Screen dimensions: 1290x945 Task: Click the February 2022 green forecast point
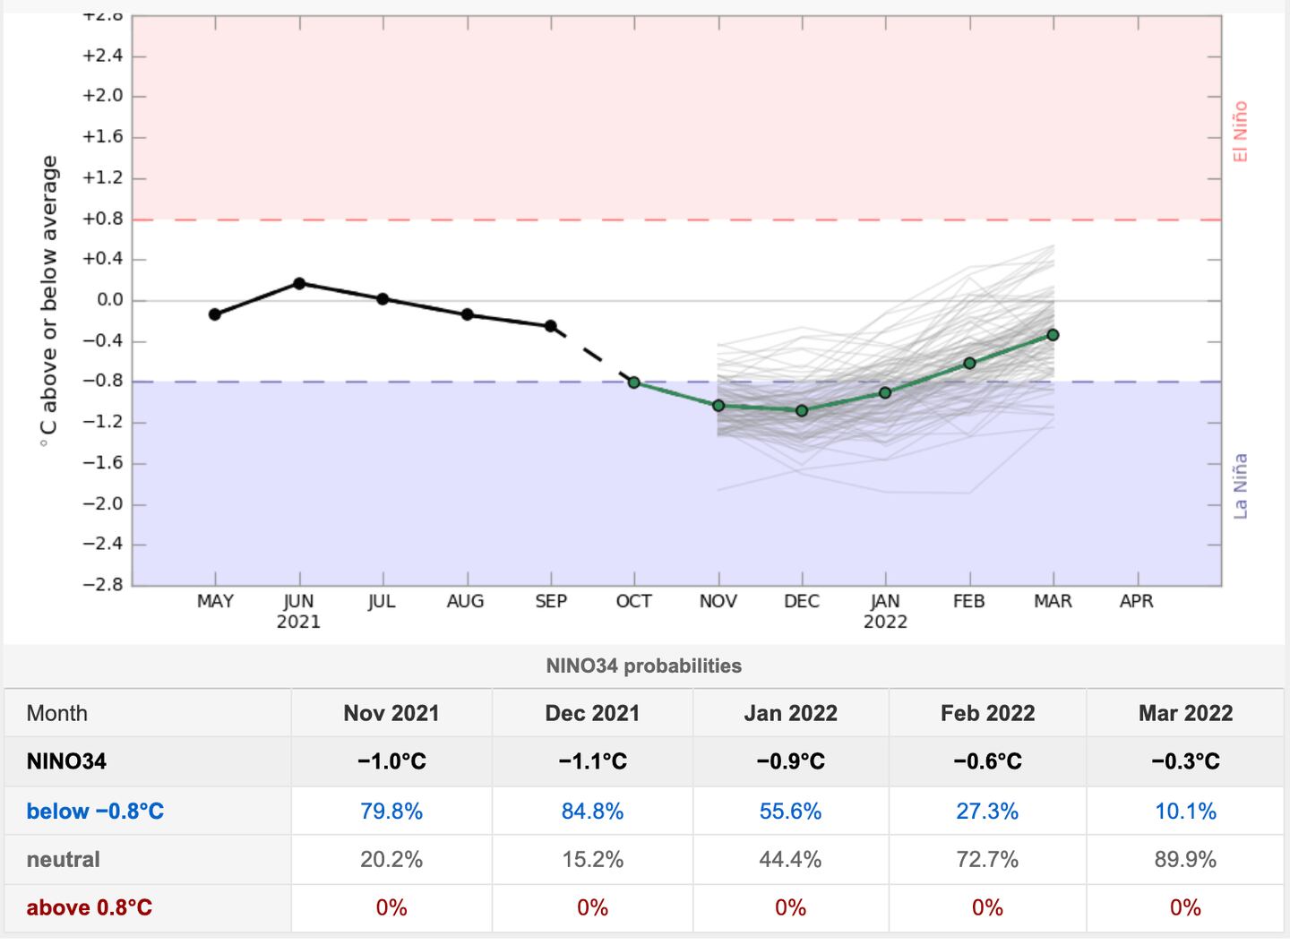pos(969,363)
